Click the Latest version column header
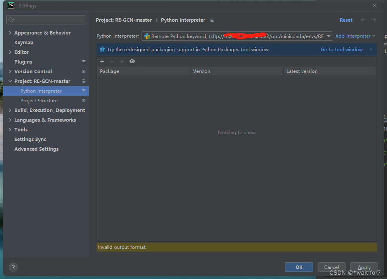This screenshot has height=279, width=387. [x=330, y=71]
